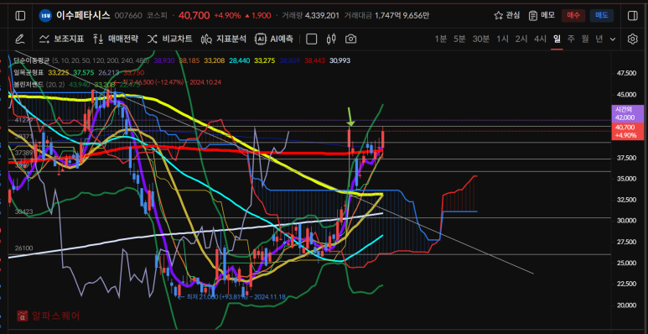Click the 매도 sell button
The width and height of the screenshot is (648, 334).
(602, 16)
